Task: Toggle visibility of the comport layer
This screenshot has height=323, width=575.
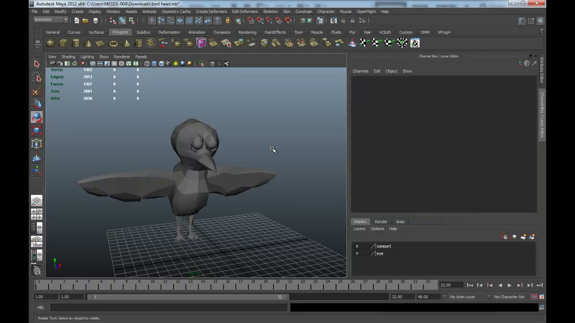Action: coord(357,246)
